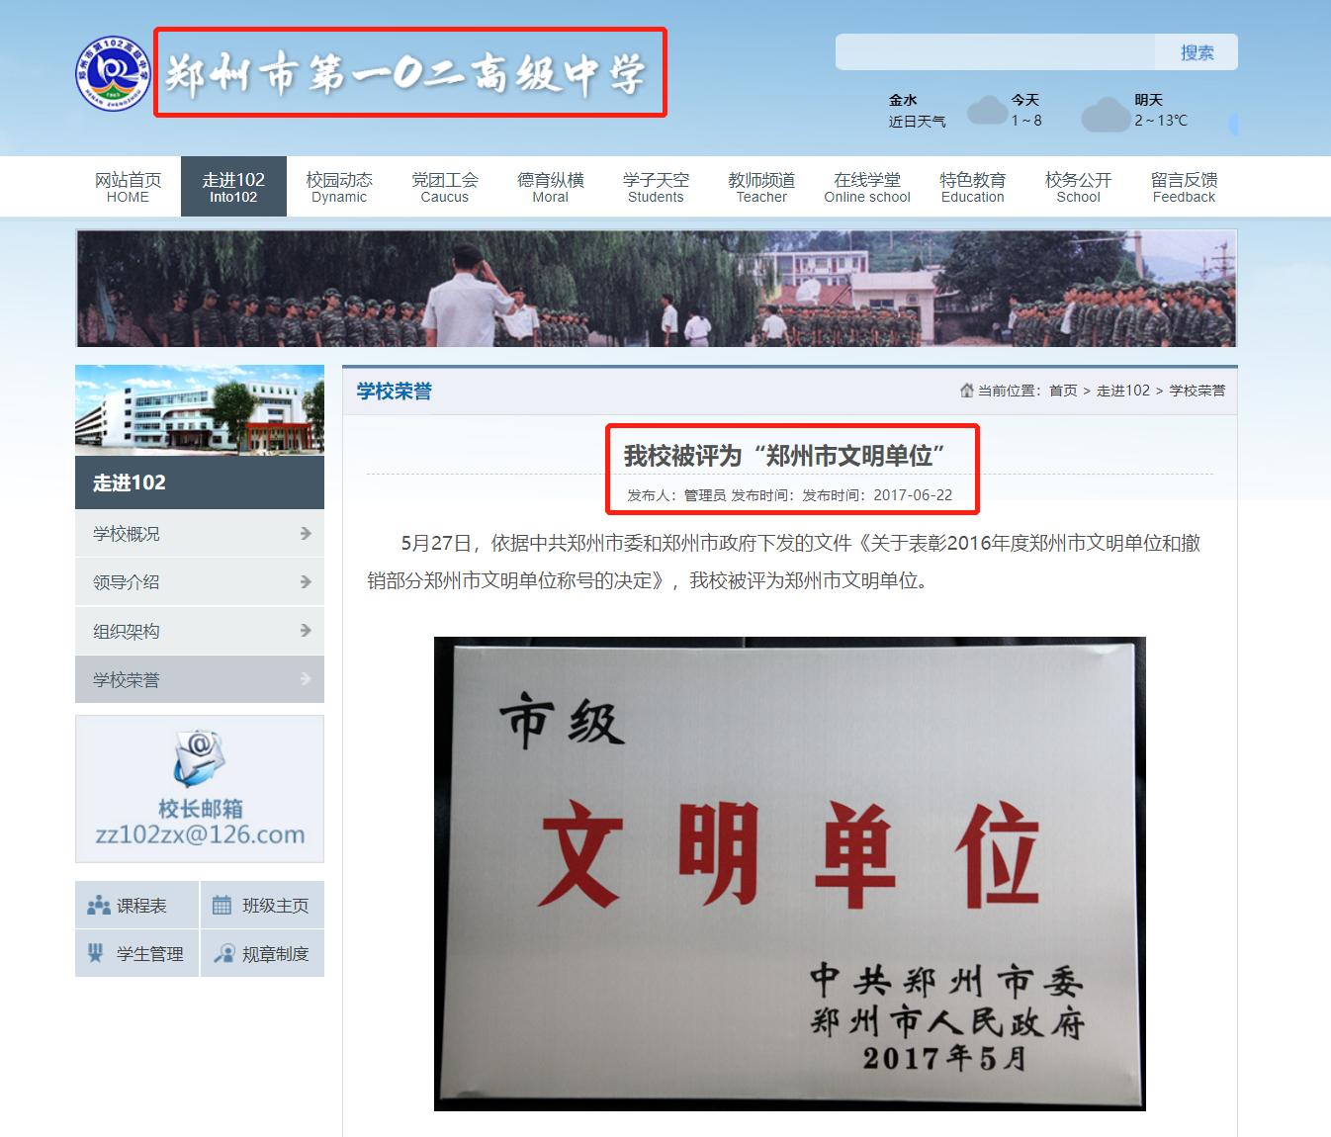Viewport: 1331px width, 1137px height.
Task: Click the 课程表 timetable icon
Action: (99, 904)
